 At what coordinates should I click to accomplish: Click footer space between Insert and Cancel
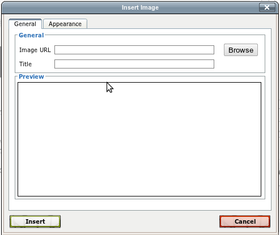(140, 221)
